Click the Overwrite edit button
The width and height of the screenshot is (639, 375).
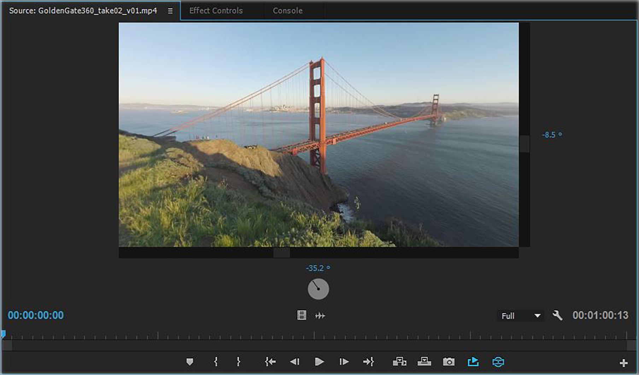424,362
